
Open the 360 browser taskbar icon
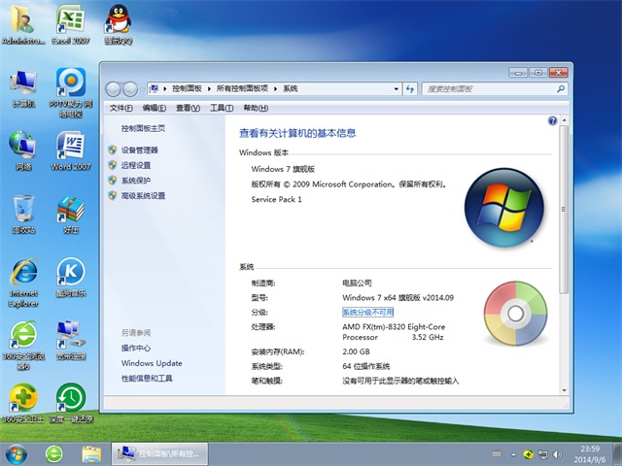(x=54, y=454)
